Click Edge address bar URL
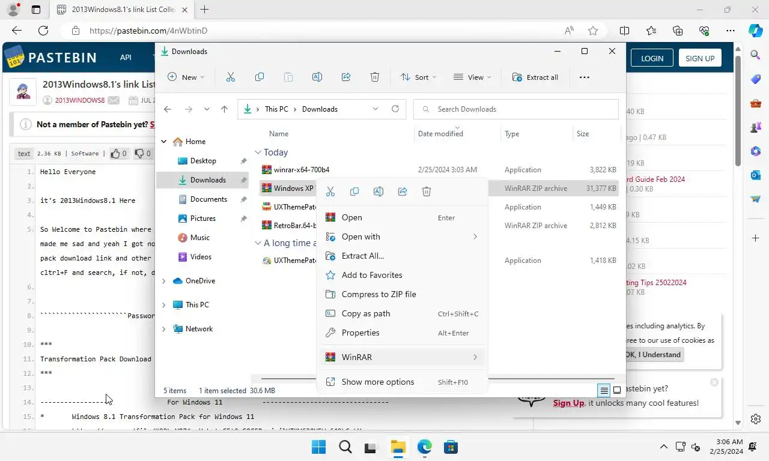The width and height of the screenshot is (769, 461). (148, 31)
